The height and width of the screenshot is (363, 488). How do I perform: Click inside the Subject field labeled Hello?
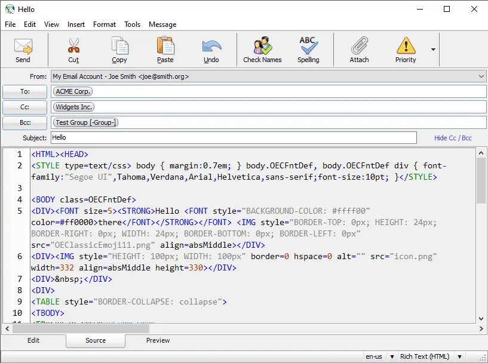click(179, 137)
